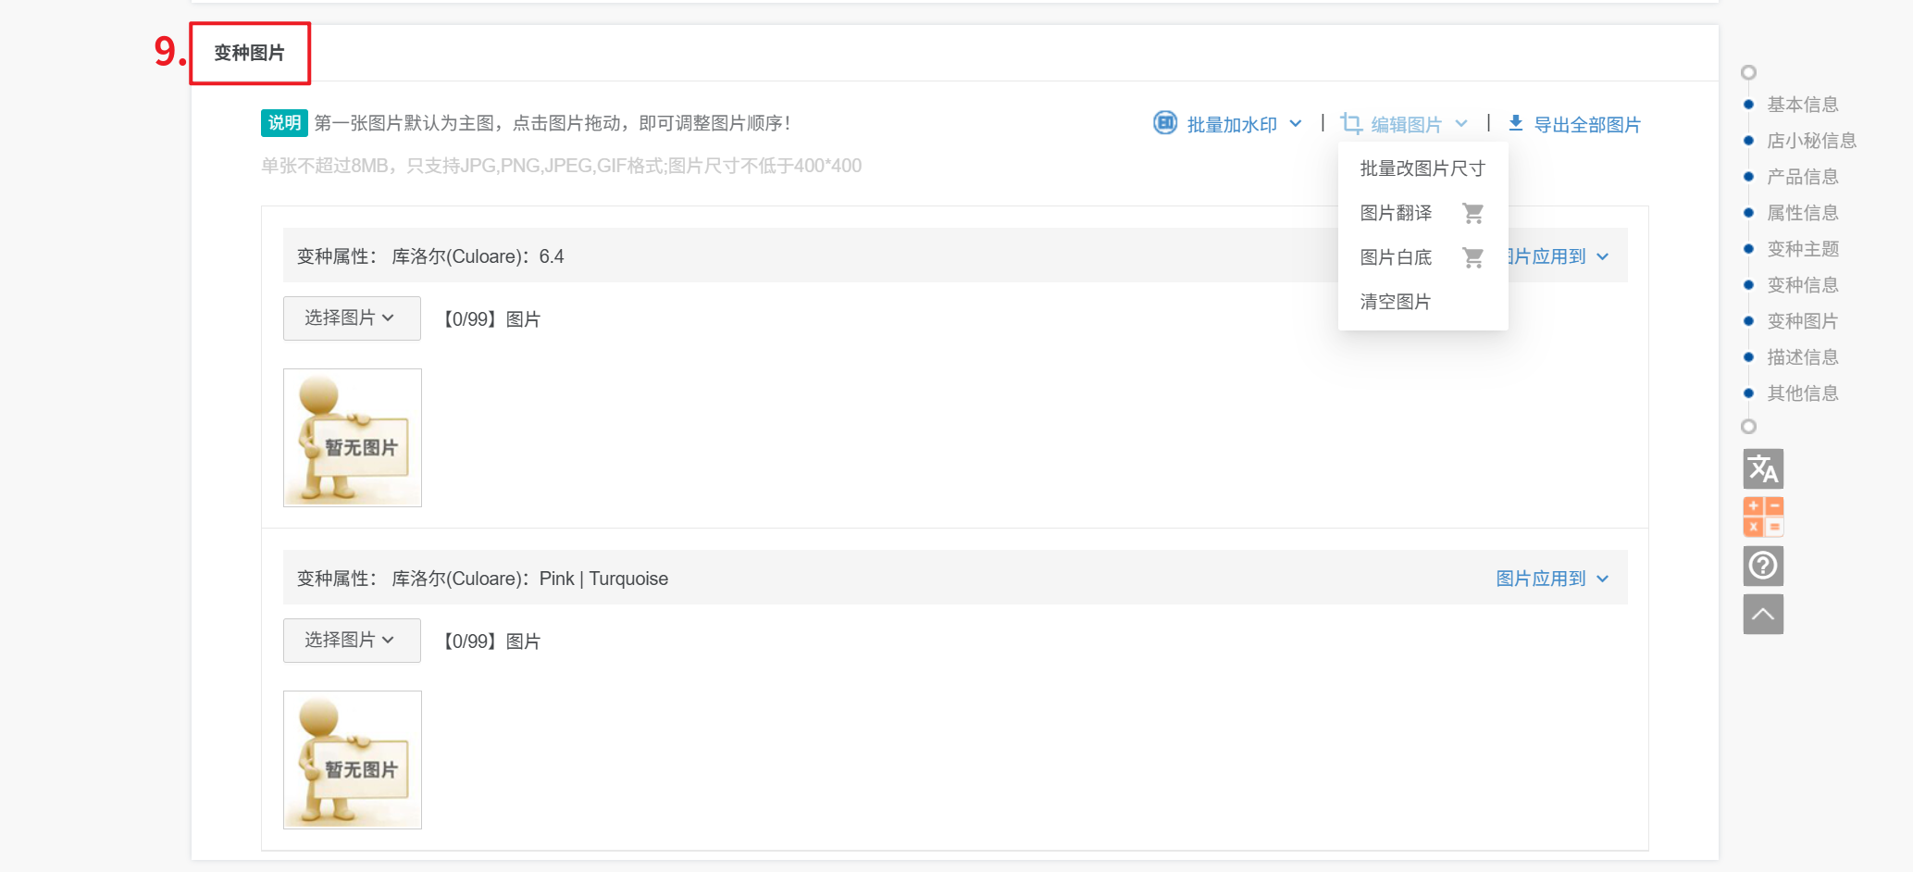Screen dimensions: 1913x872
Task: Click the batch watermark icon
Action: pyautogui.click(x=1164, y=123)
